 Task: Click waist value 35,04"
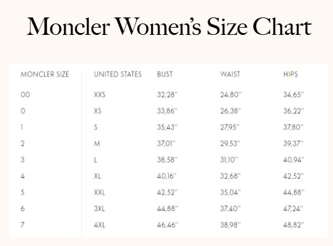(x=231, y=192)
